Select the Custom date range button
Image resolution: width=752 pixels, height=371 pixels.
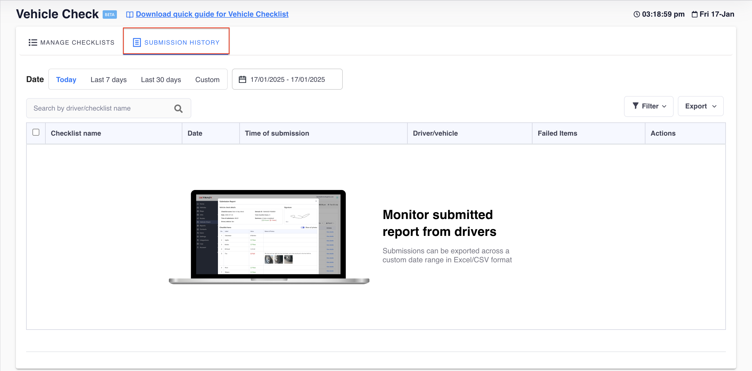(x=207, y=80)
